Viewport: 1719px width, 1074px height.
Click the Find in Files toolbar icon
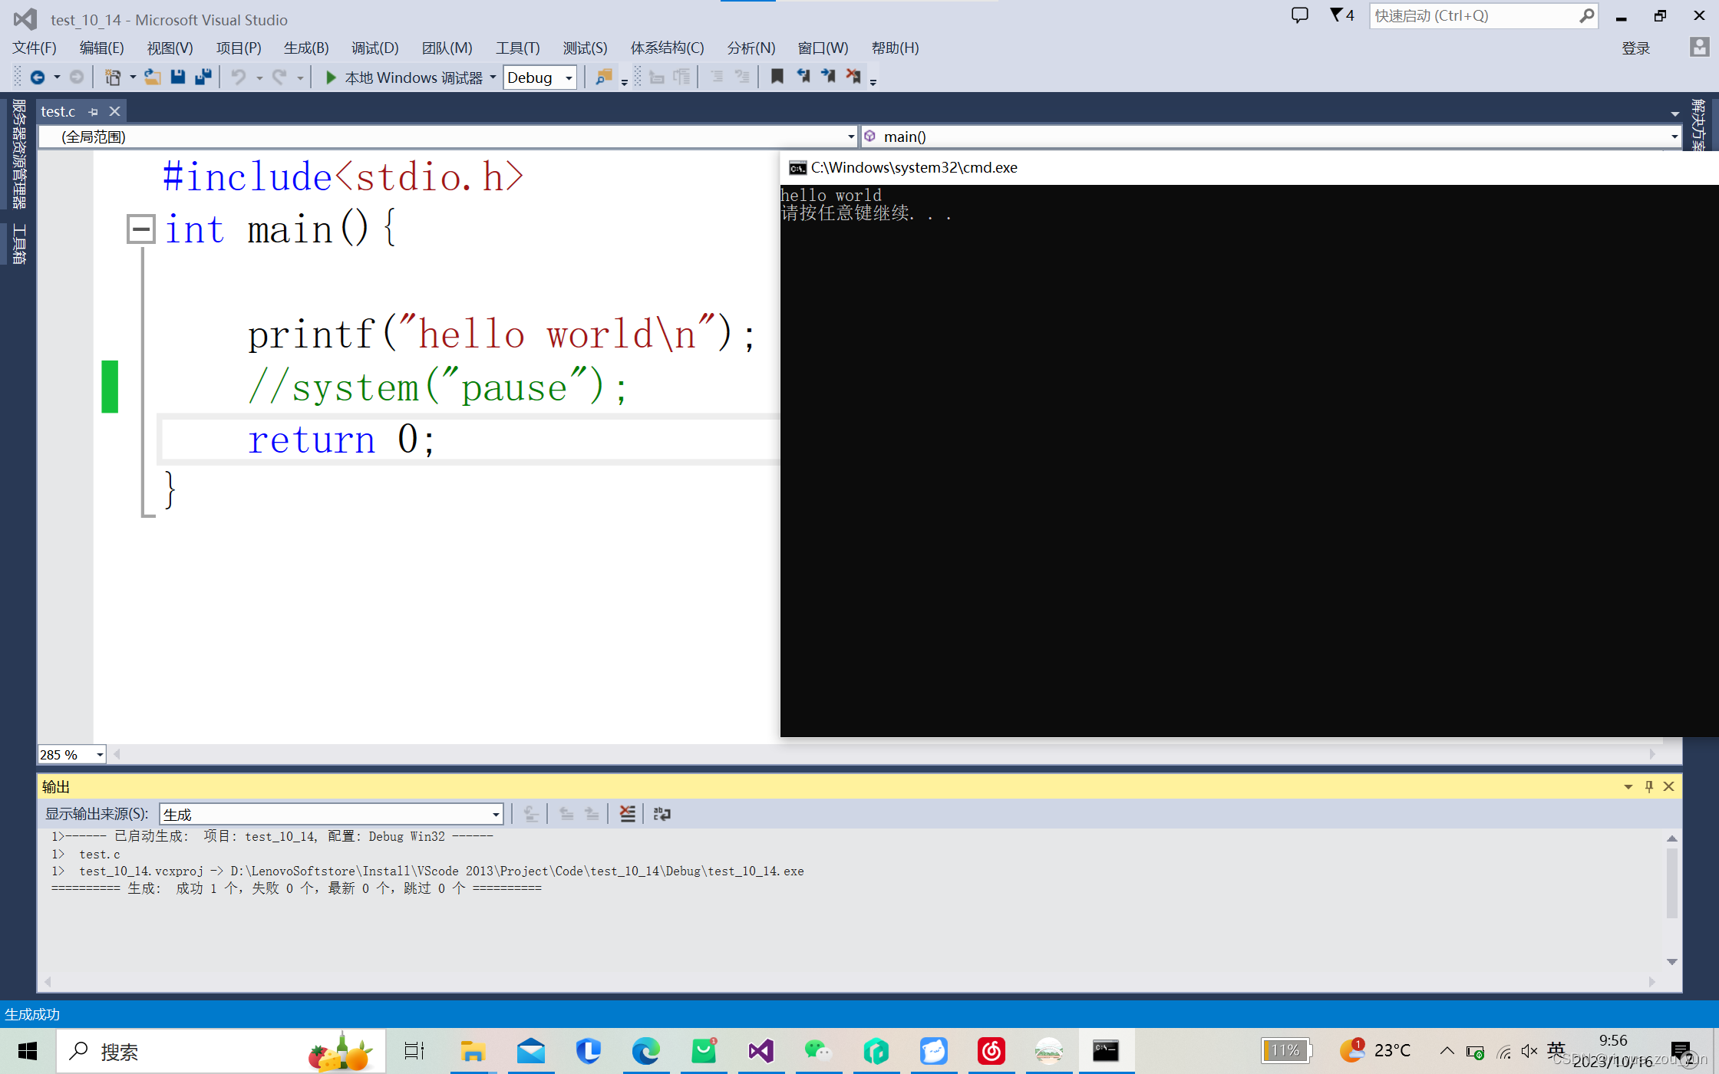point(604,77)
